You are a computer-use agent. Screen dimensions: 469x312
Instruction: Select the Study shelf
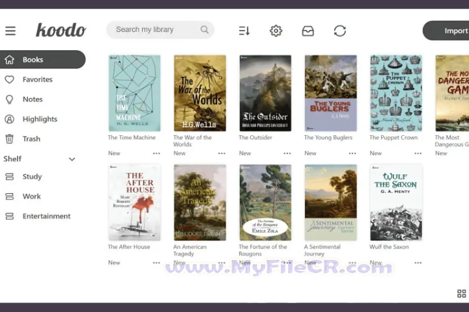[x=32, y=177]
